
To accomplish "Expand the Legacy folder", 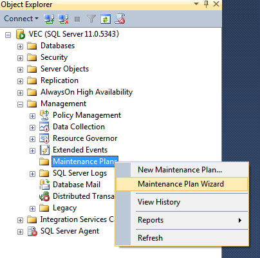I will (x=32, y=208).
